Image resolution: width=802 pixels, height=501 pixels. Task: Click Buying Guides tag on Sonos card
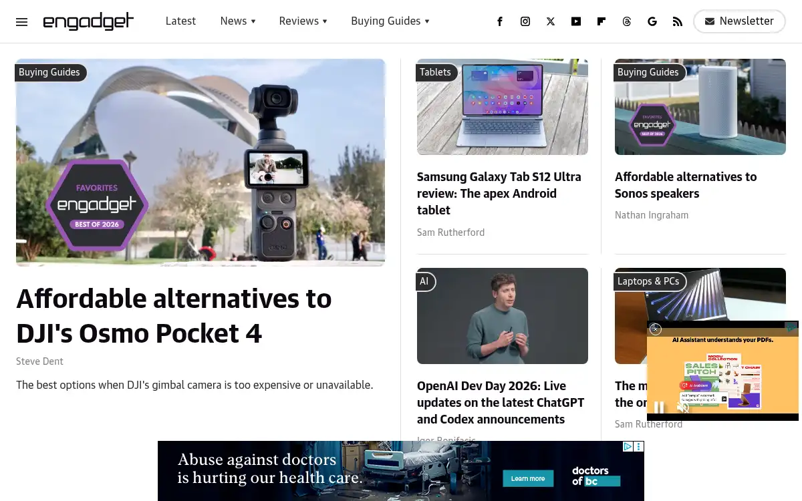click(x=648, y=72)
